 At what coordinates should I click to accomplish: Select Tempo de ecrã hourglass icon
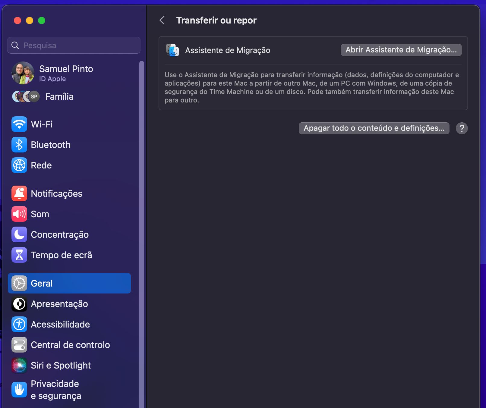(x=19, y=255)
